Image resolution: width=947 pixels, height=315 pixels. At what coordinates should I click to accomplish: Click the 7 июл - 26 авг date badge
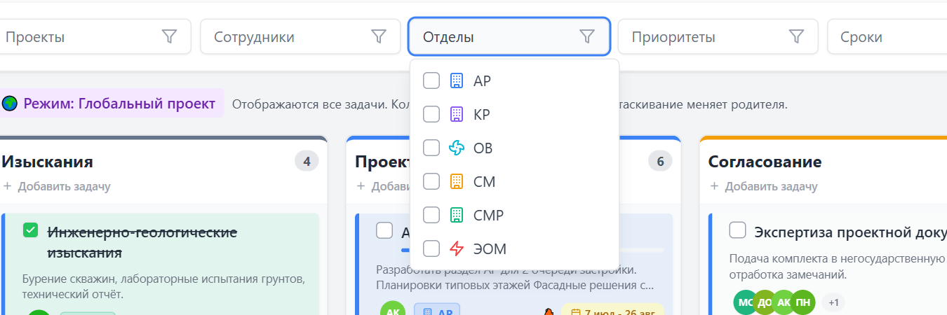[612, 310]
